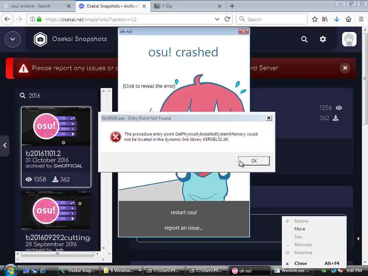Open the Downloads arrow icon
This screenshot has width=368, height=276.
(337, 19)
